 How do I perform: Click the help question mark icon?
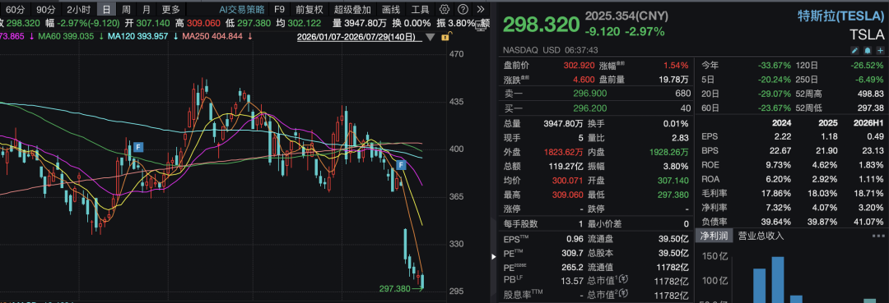point(463,9)
